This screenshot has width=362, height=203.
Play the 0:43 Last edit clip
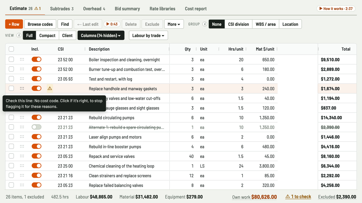112,24
